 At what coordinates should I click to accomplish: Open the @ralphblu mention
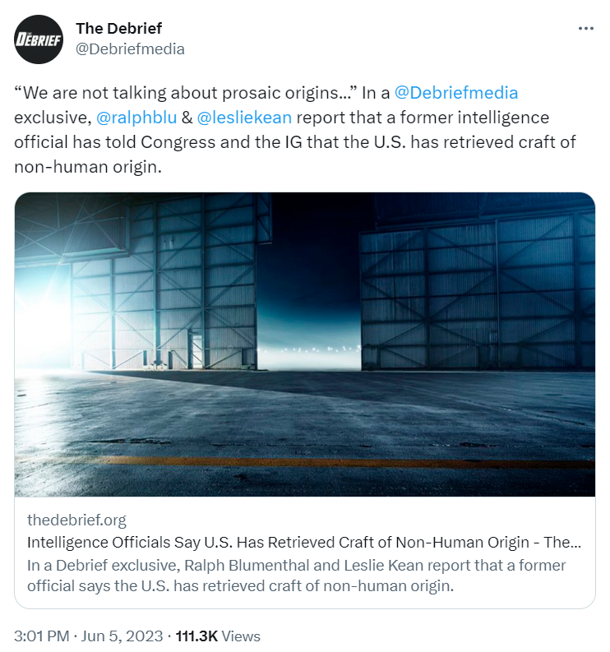[136, 118]
